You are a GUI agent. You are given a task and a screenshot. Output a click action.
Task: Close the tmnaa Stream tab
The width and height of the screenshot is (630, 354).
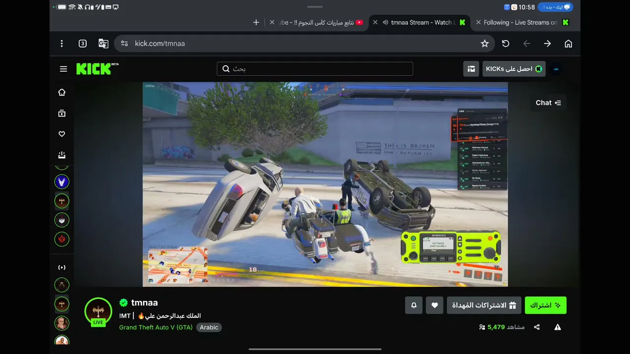376,23
